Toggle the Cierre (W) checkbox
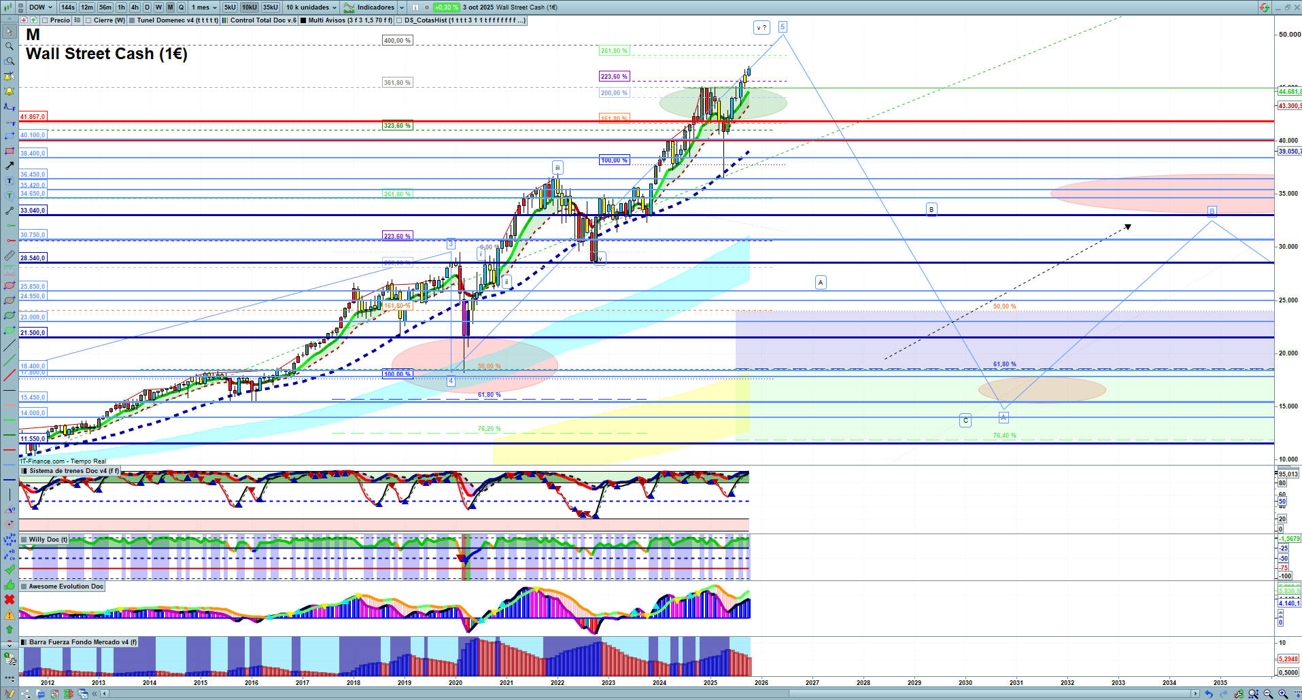Screen dimensions: 1302x700 (x=88, y=20)
